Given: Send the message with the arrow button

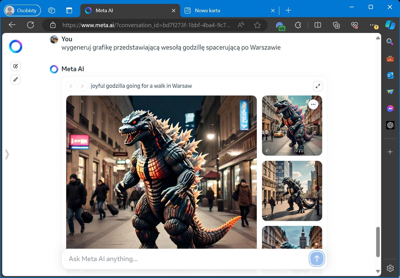Looking at the screenshot, I should click(317, 259).
